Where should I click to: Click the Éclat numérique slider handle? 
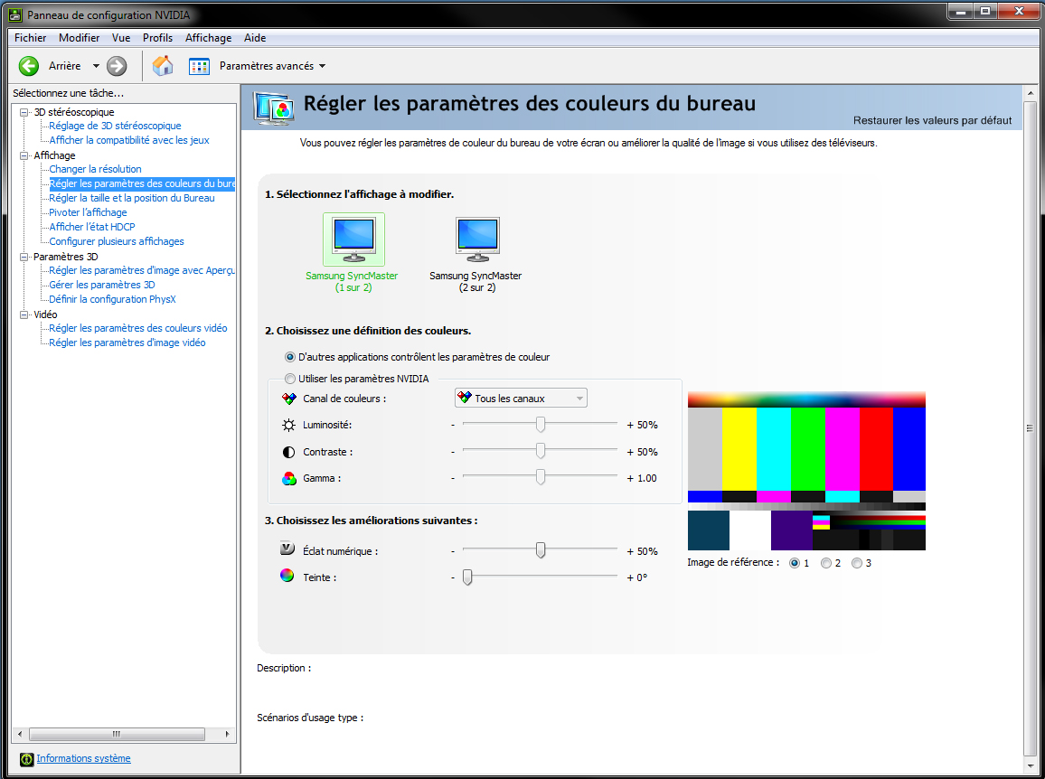[x=541, y=550]
